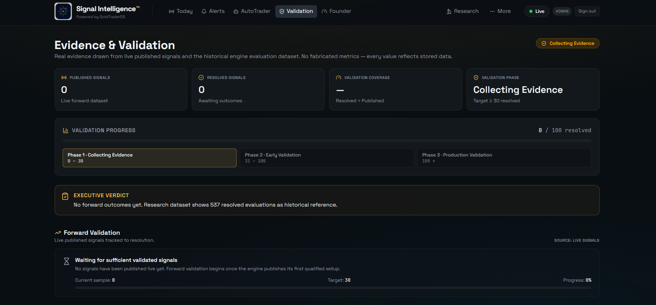The width and height of the screenshot is (656, 305).
Task: Click the Founder gauge icon in navbar
Action: 324,11
